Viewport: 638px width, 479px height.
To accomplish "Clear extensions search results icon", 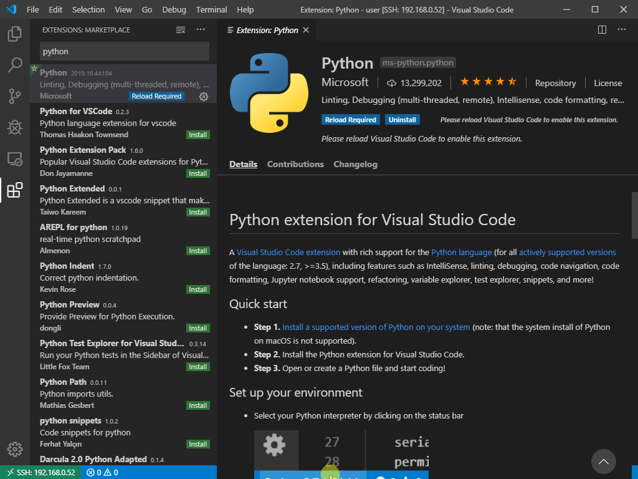I will pos(181,30).
